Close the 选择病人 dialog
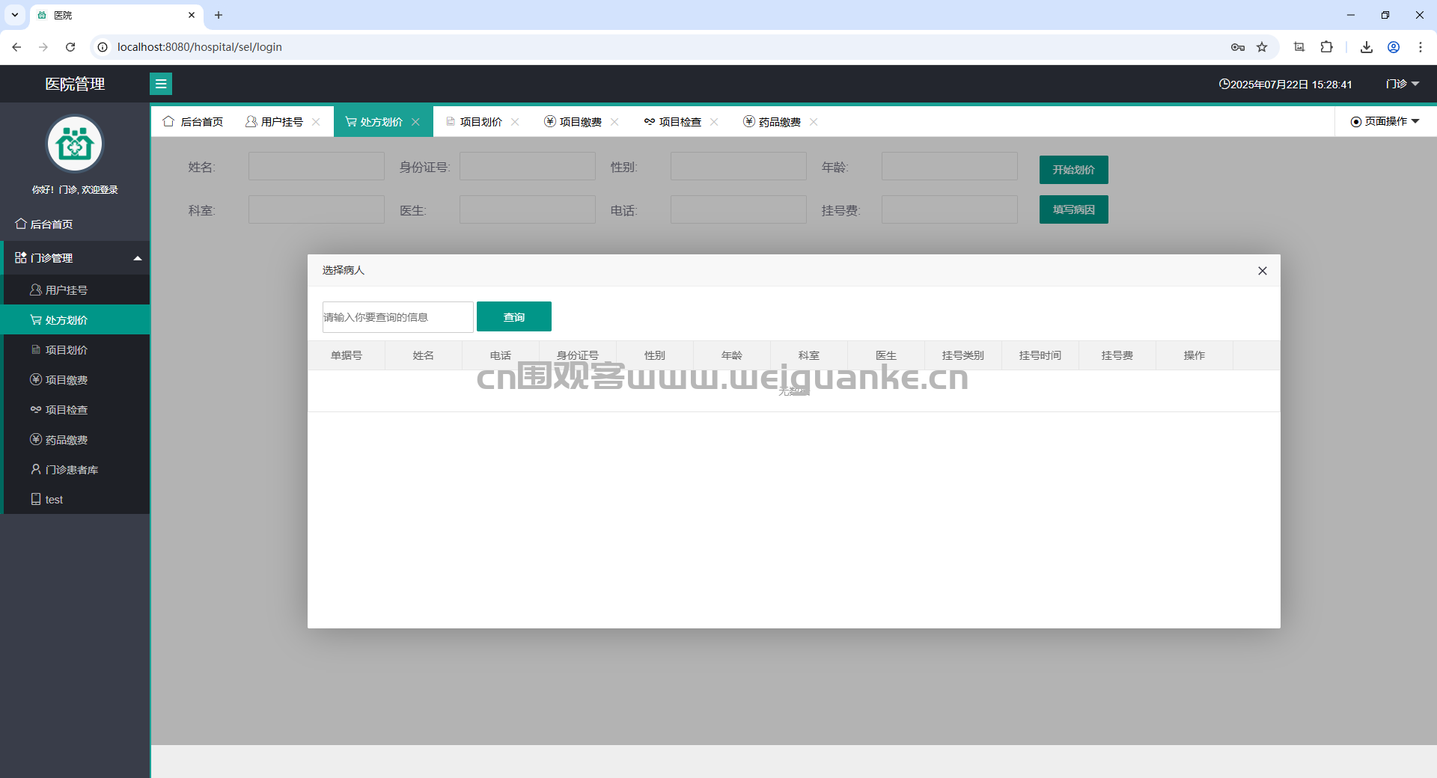Viewport: 1437px width, 778px height. (1263, 271)
